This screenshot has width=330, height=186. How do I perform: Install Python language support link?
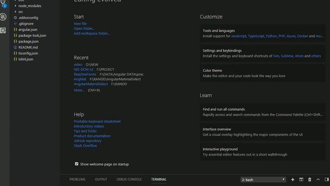point(271,36)
